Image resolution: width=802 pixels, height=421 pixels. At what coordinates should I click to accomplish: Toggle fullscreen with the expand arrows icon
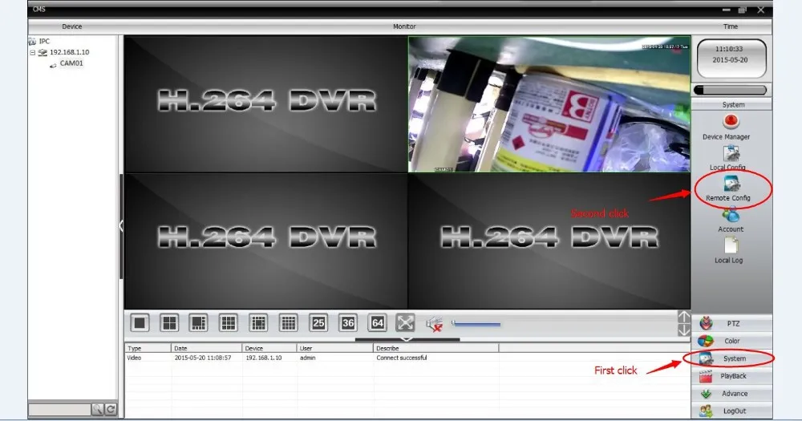coord(405,323)
